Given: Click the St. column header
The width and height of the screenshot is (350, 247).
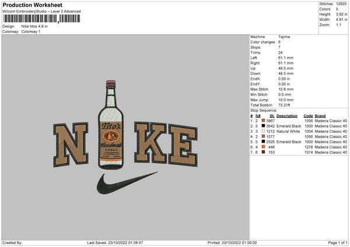Looking at the screenshot, I should click(x=272, y=116).
